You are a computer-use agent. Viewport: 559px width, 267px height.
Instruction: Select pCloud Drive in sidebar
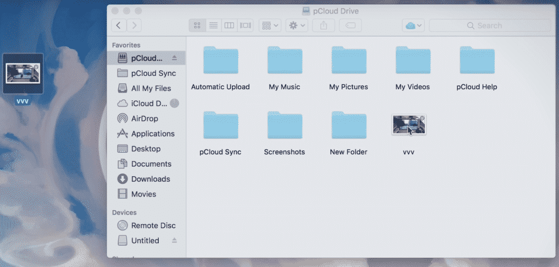coord(146,58)
